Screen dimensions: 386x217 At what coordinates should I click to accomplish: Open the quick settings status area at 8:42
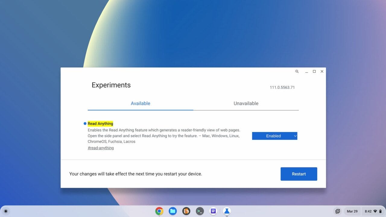pyautogui.click(x=373, y=211)
